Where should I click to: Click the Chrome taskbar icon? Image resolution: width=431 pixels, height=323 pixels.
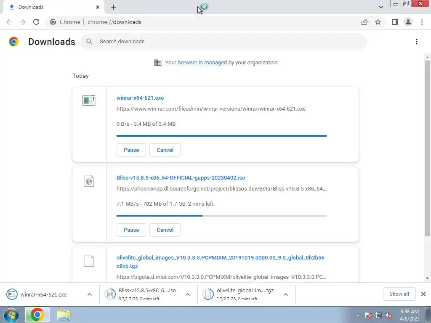pos(37,315)
